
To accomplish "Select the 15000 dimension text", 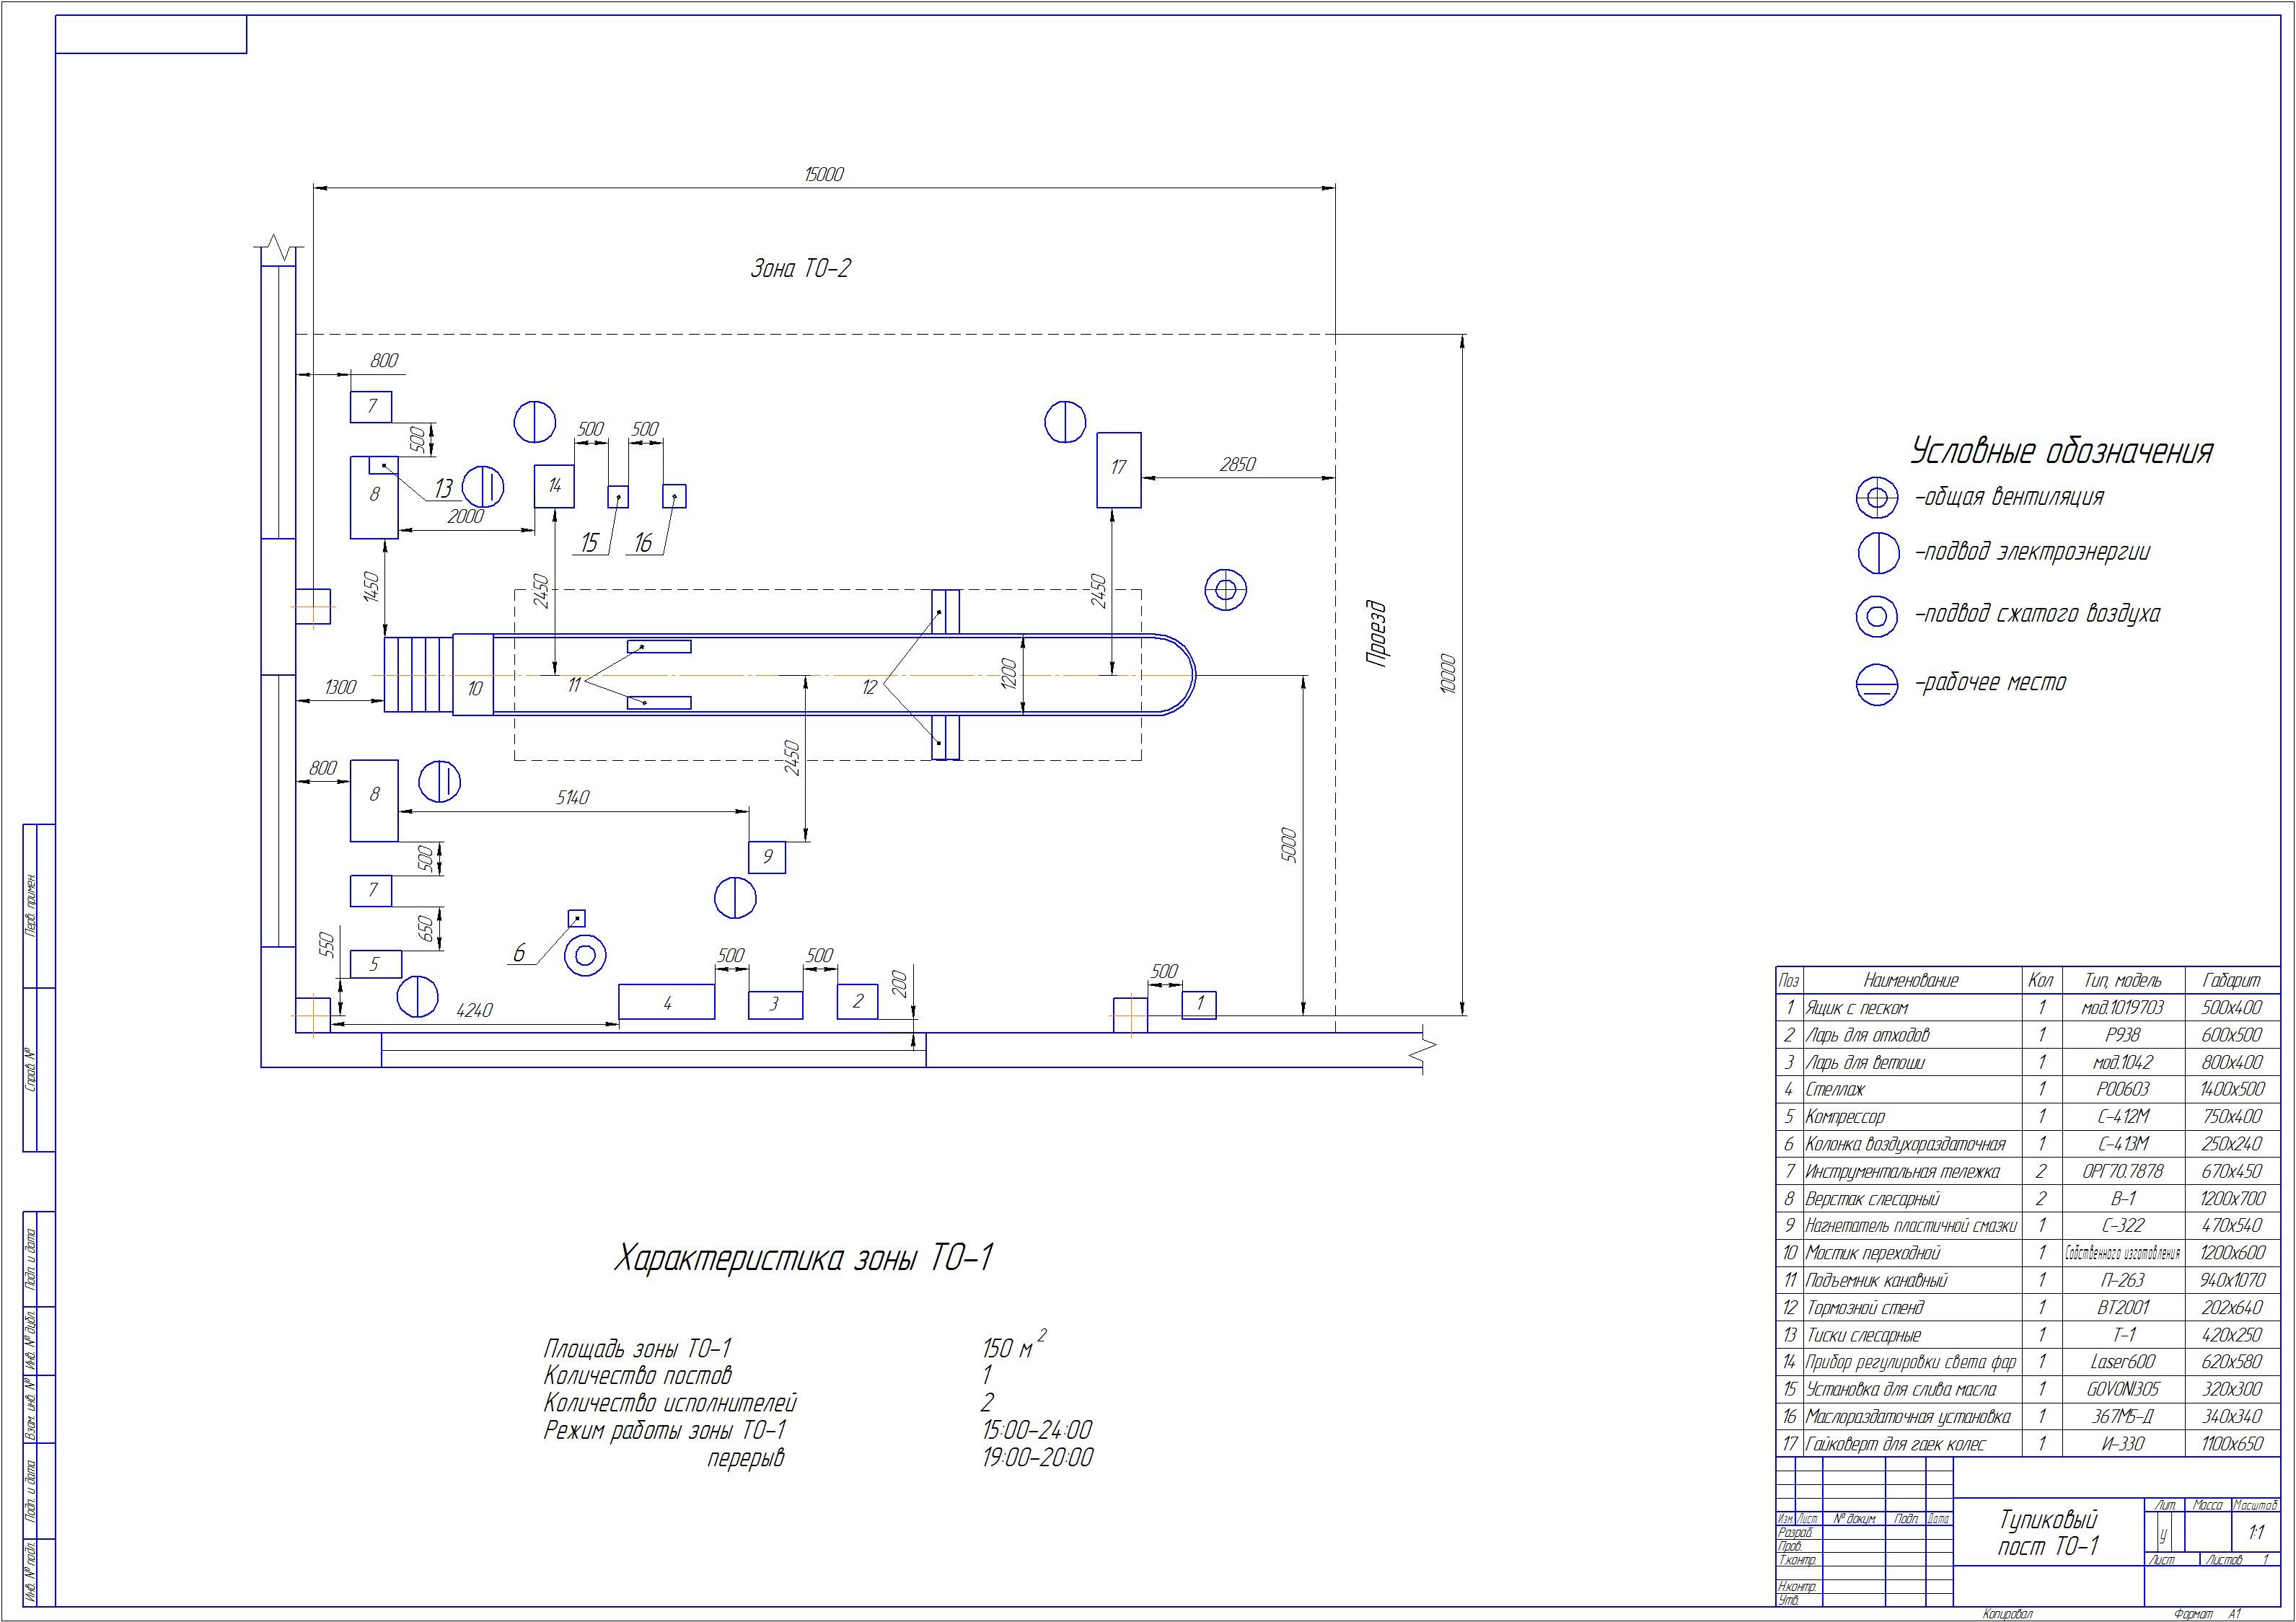I will click(x=824, y=175).
